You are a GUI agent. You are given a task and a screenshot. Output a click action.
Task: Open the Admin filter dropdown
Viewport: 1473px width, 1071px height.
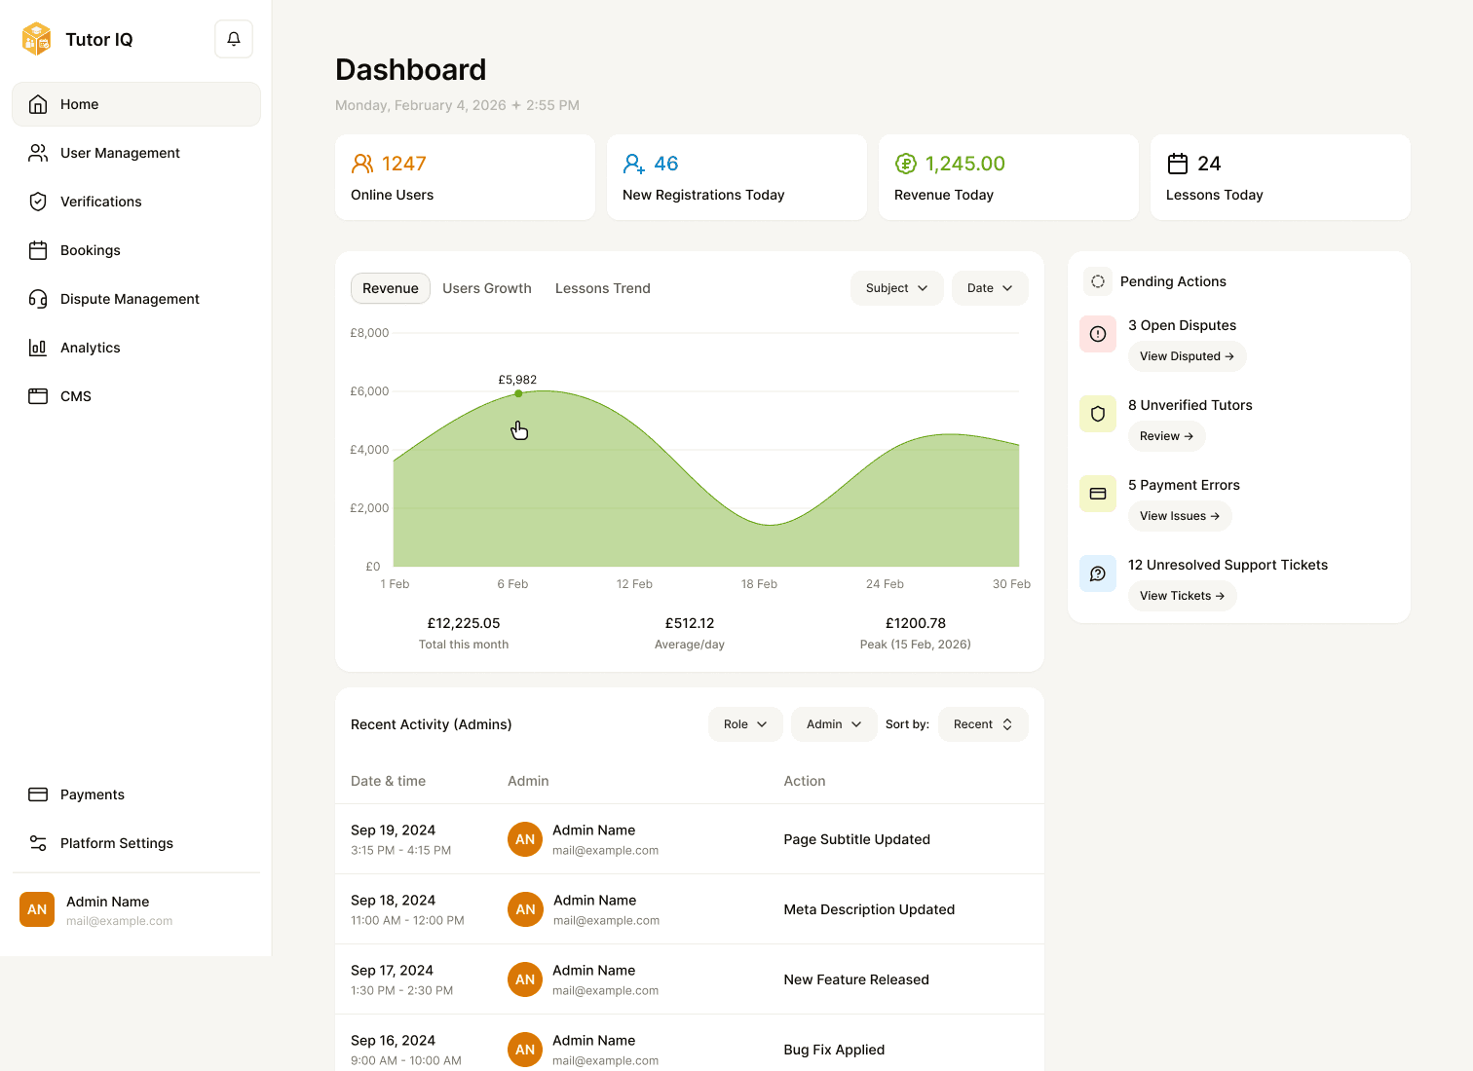tap(834, 724)
